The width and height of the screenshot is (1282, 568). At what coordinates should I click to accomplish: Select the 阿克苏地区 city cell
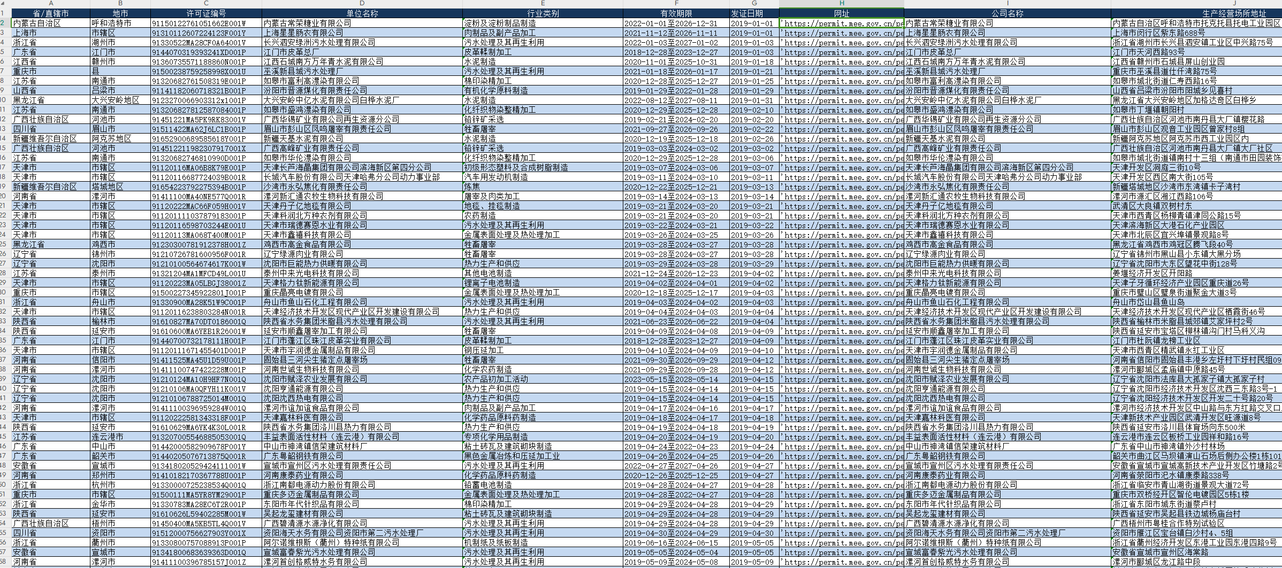coord(120,138)
